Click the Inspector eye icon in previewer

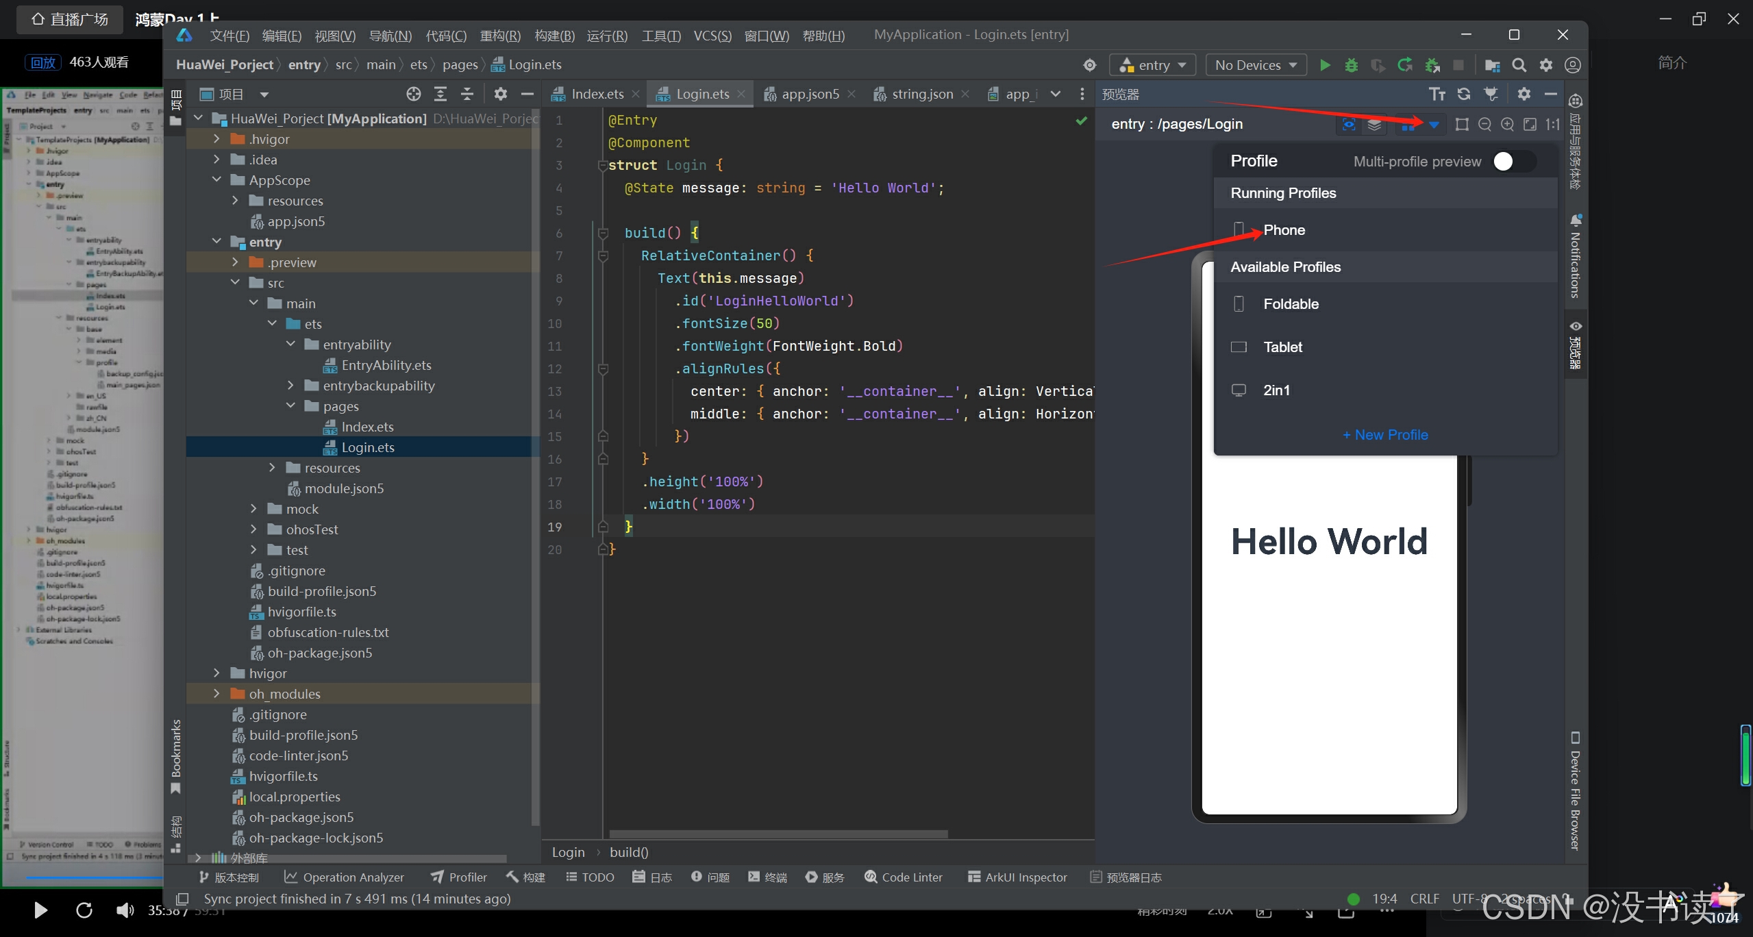point(1348,124)
